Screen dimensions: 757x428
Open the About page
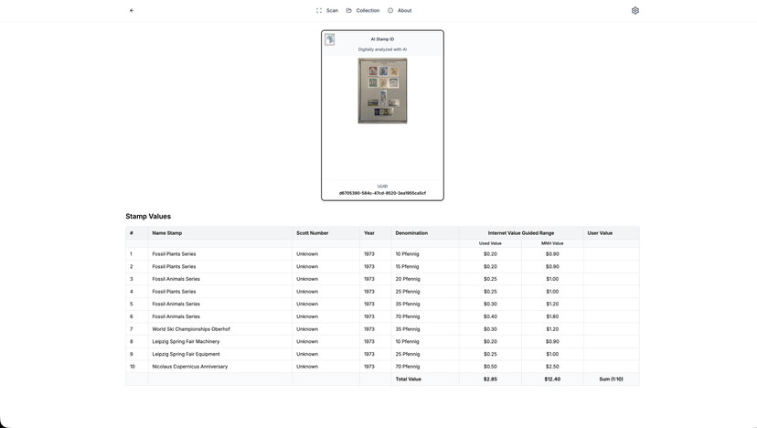400,11
